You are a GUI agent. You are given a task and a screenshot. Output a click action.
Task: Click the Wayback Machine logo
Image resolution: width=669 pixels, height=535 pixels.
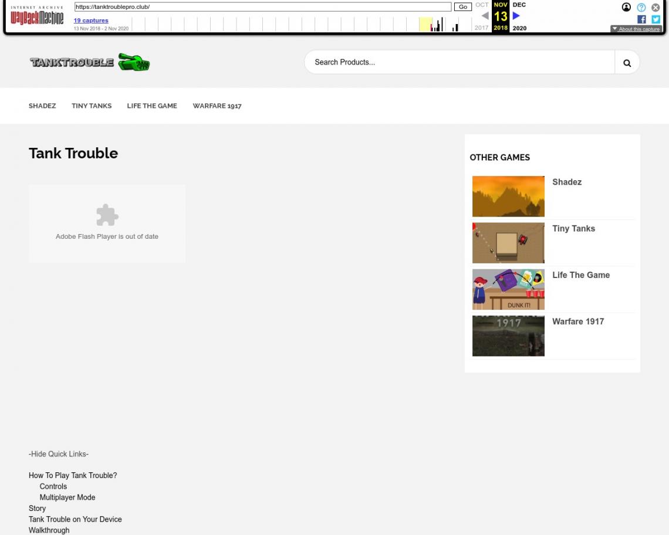pyautogui.click(x=37, y=18)
